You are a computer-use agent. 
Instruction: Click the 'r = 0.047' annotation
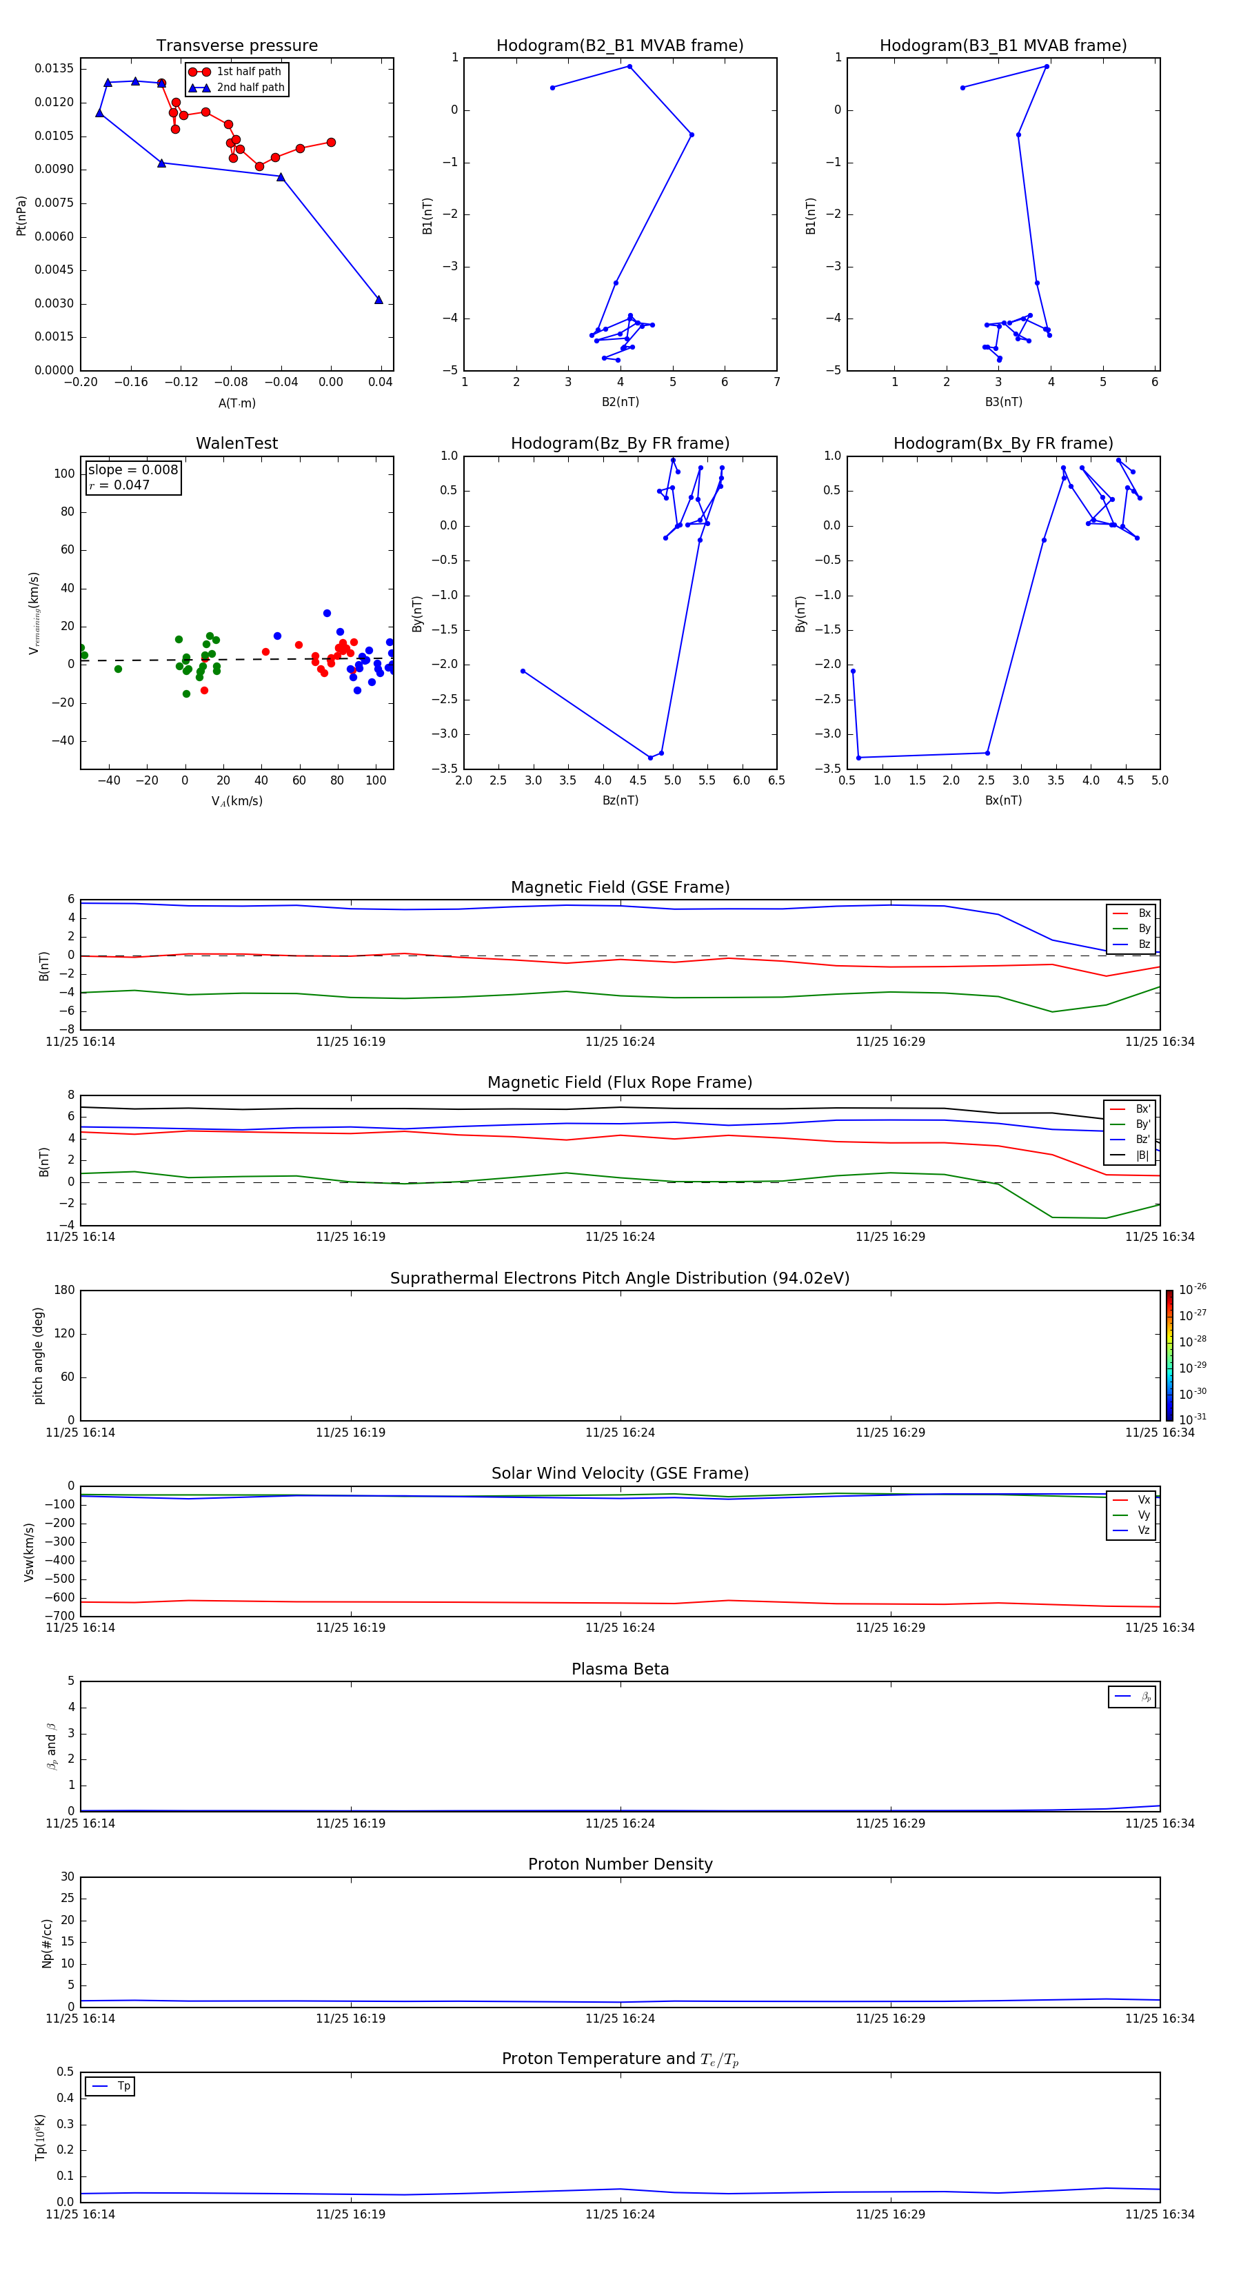pos(119,485)
